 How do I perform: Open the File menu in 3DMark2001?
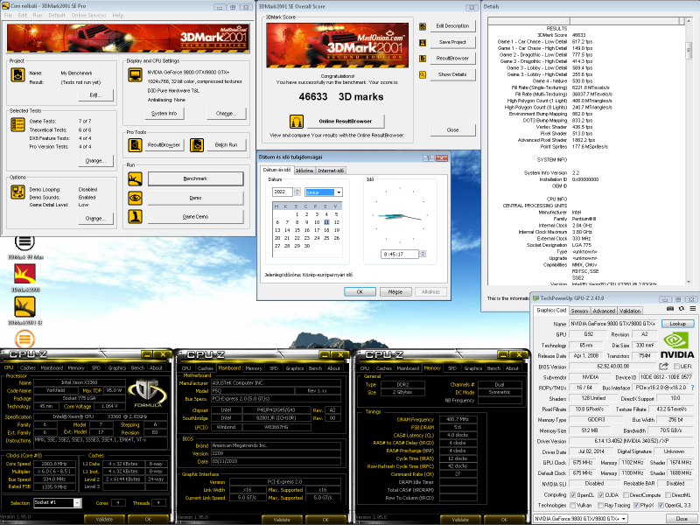[8, 15]
